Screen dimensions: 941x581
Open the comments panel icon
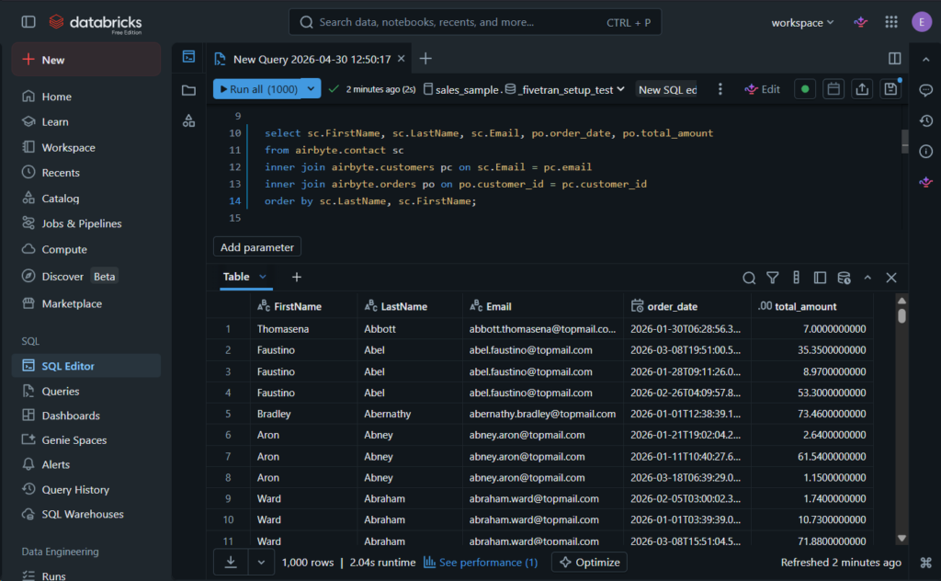tap(926, 90)
